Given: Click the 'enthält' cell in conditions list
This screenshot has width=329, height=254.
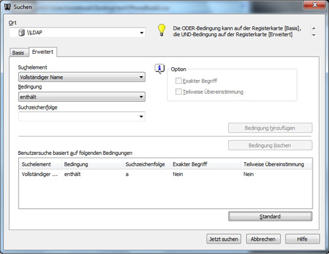Looking at the screenshot, I should pos(72,174).
